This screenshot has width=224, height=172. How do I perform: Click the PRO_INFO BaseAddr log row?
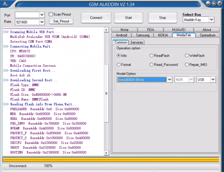click(x=48, y=123)
